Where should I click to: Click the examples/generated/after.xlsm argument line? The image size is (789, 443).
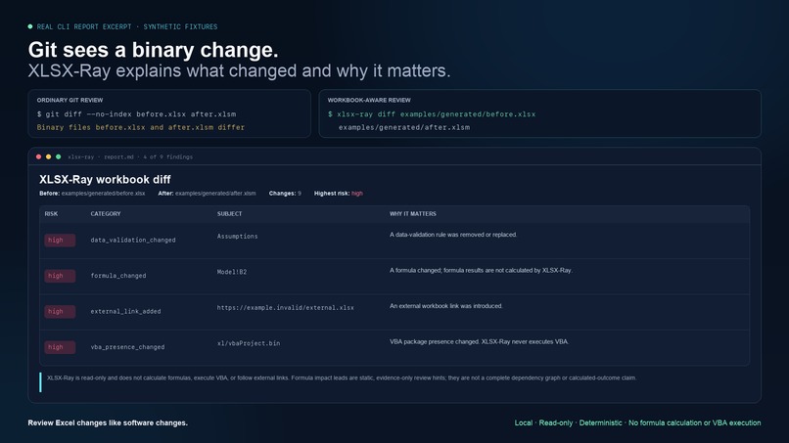click(x=404, y=128)
